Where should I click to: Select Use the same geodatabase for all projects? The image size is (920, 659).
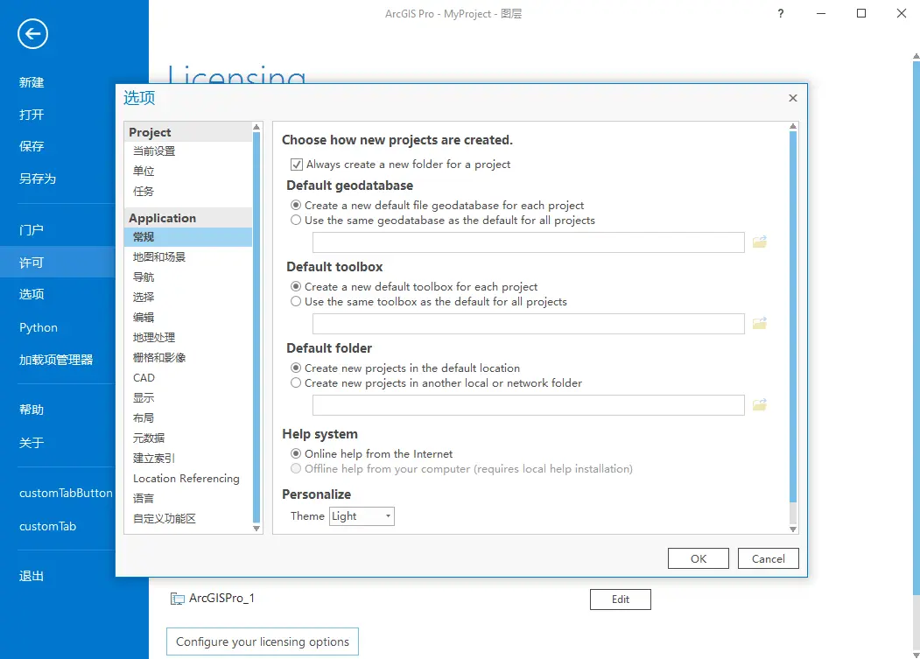click(x=296, y=220)
